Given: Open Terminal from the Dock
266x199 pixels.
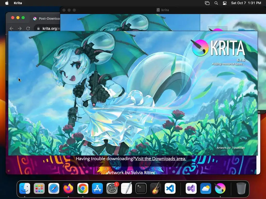Looking at the screenshot, I should 141,188.
